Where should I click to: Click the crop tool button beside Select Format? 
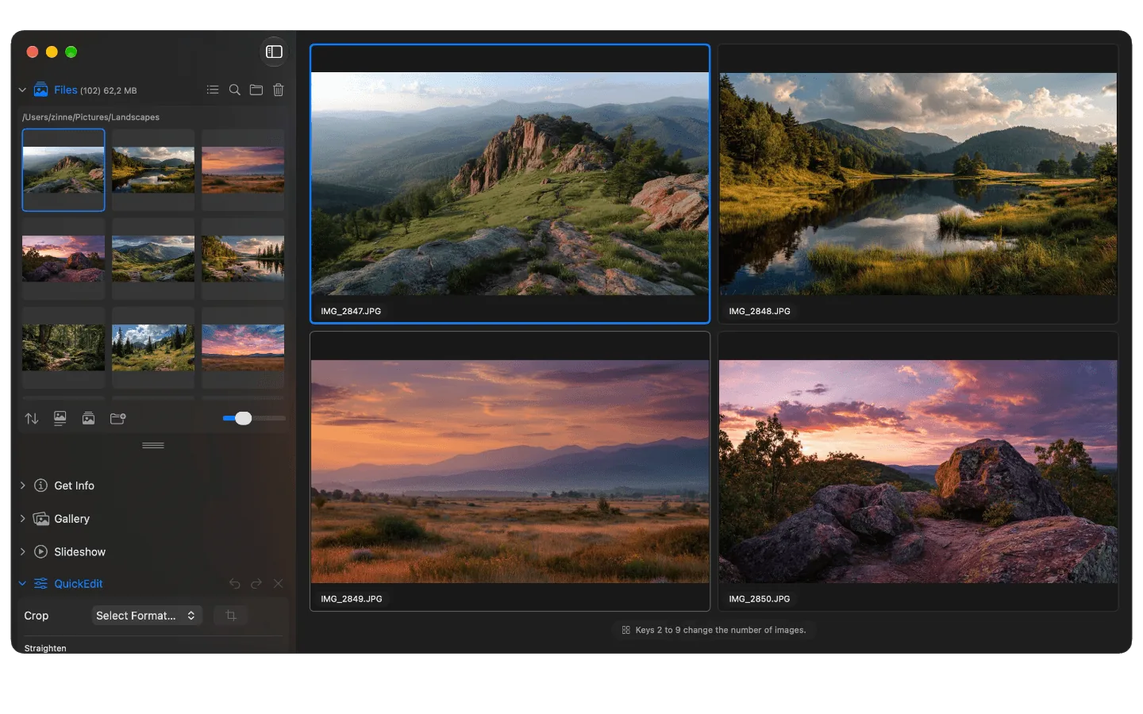click(x=231, y=616)
